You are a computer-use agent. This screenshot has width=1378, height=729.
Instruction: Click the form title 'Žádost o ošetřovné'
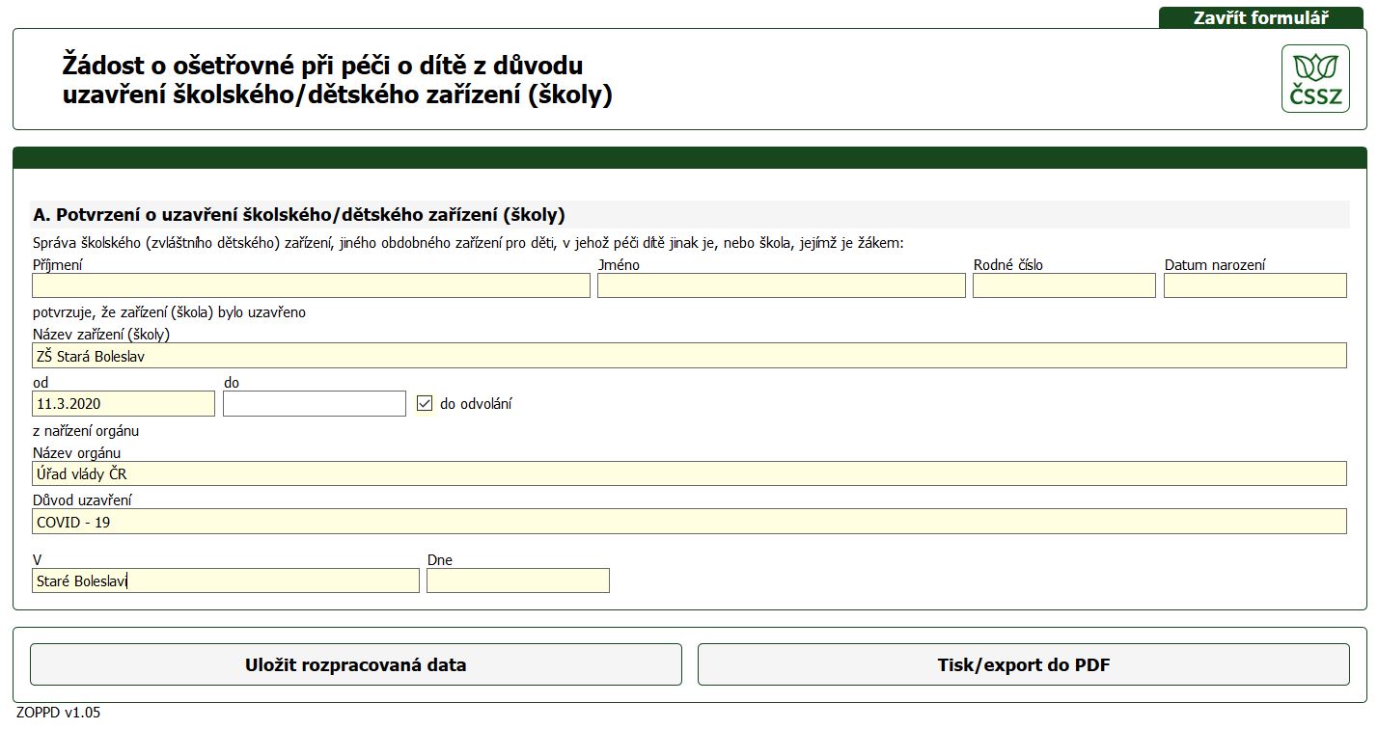(x=337, y=80)
